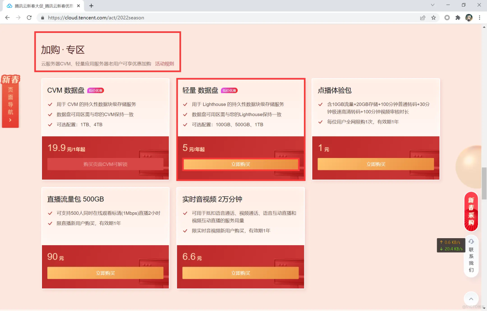
Task: Reload the current page
Action: pos(29,18)
